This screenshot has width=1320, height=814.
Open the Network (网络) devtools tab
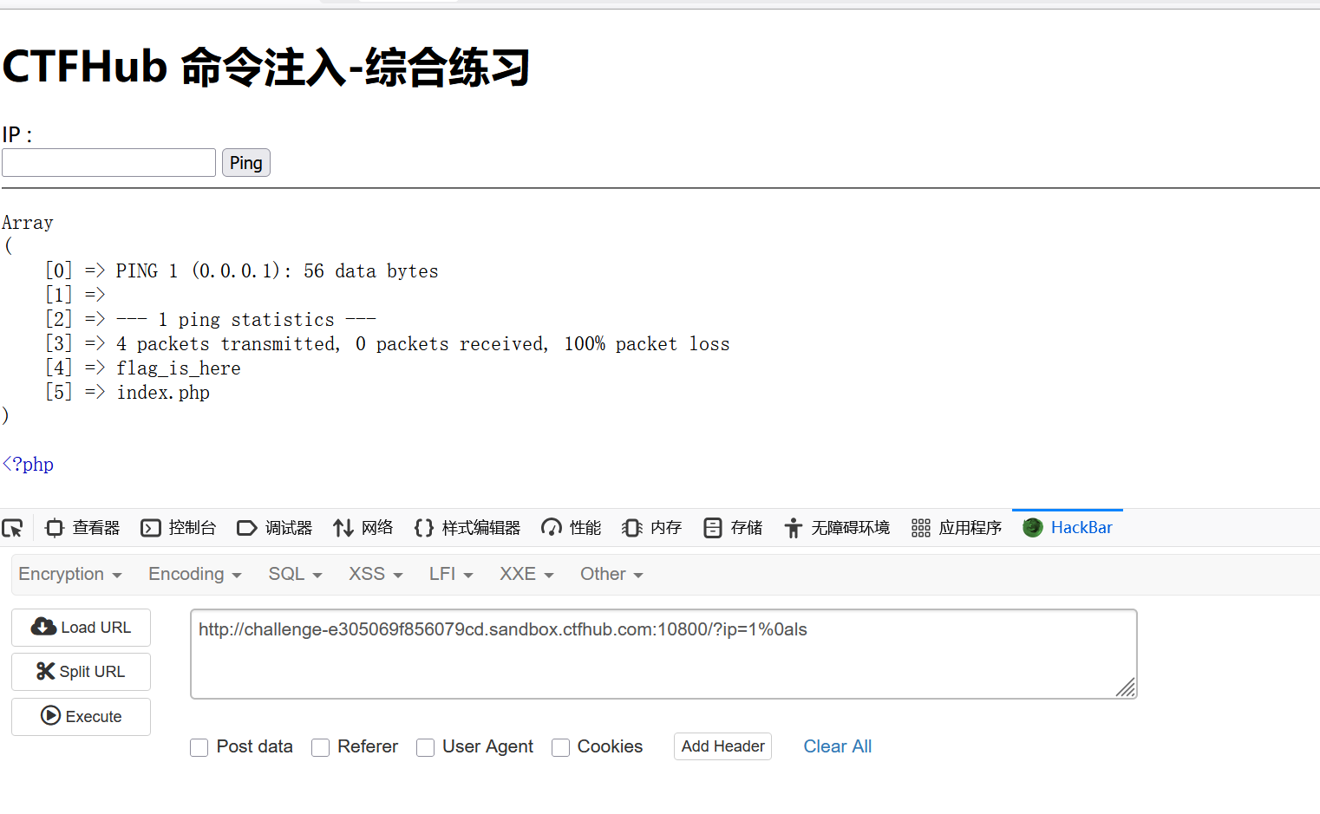363,528
